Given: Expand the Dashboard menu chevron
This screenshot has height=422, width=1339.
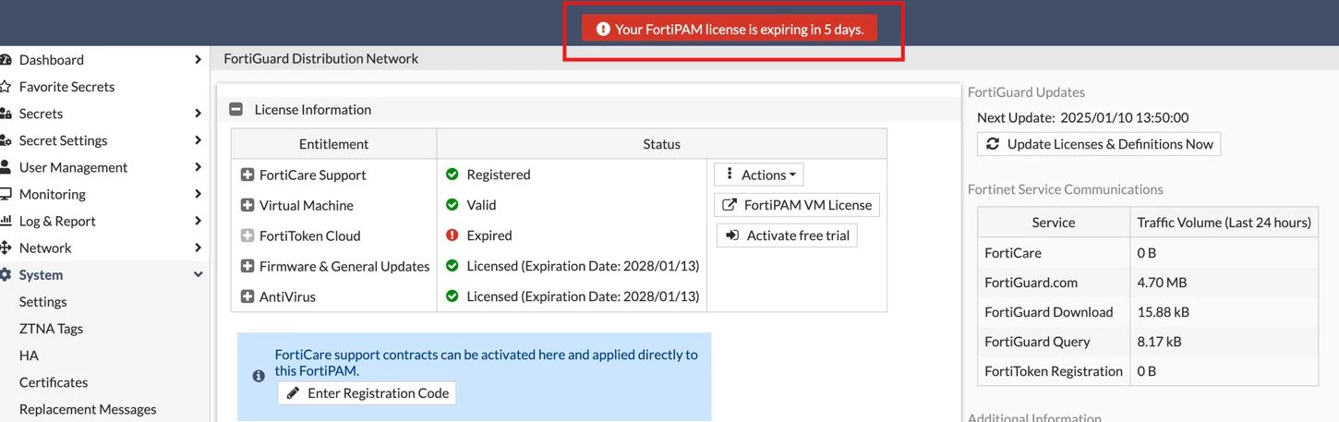Looking at the screenshot, I should (x=198, y=60).
